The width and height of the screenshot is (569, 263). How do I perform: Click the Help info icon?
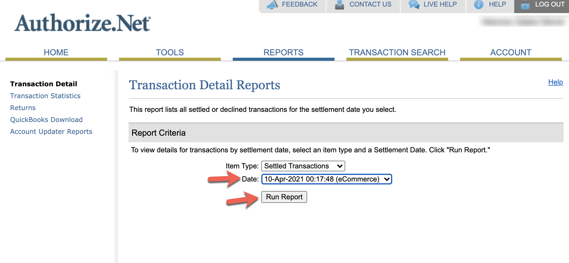pos(479,5)
